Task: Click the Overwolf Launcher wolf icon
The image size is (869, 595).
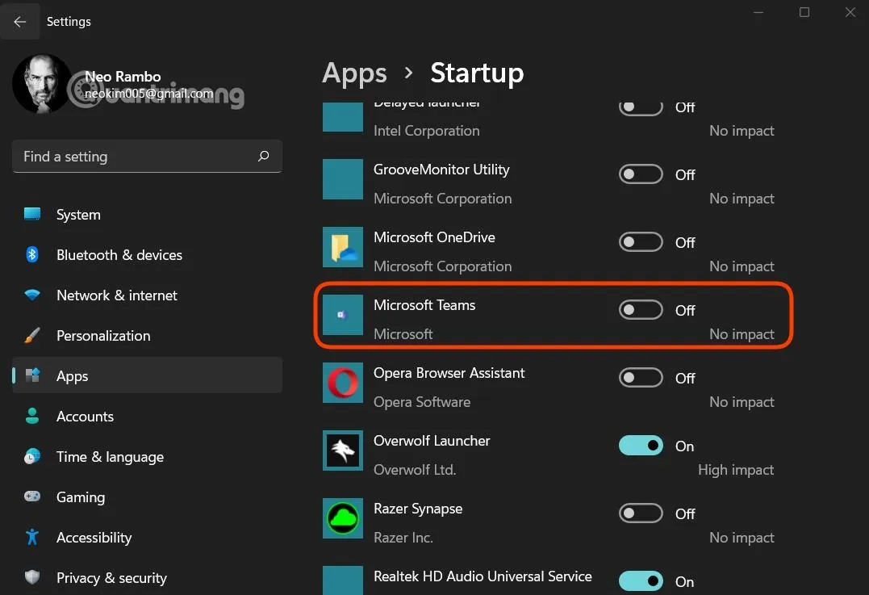Action: click(343, 450)
